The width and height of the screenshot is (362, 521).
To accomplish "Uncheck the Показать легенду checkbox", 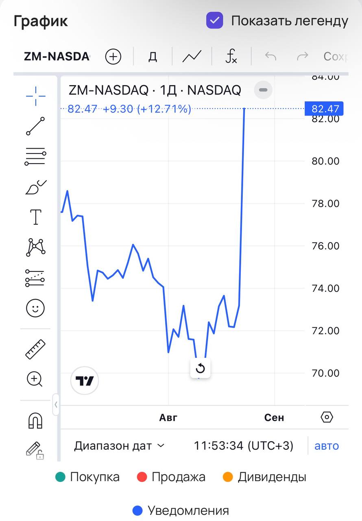I will (x=214, y=20).
